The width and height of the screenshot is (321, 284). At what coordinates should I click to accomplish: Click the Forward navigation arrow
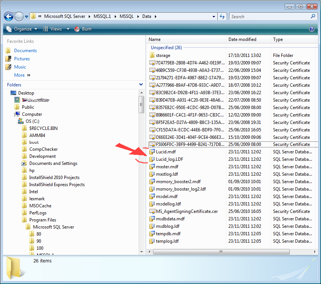(x=19, y=17)
